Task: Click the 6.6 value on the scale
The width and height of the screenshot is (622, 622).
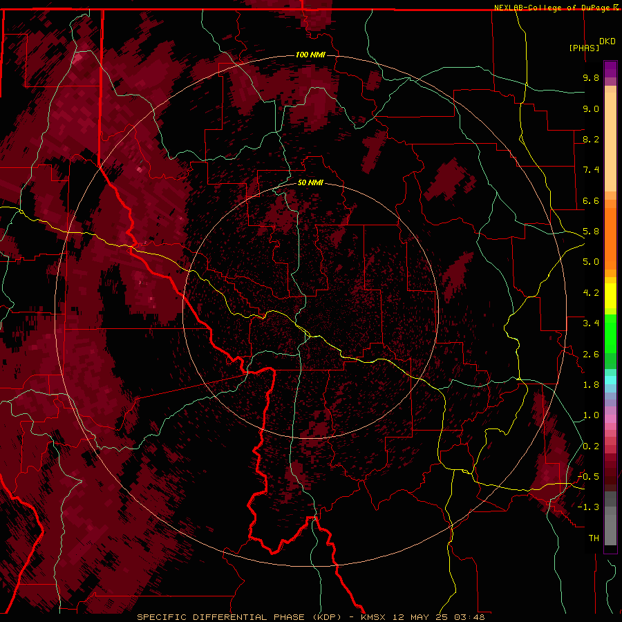Action: pyautogui.click(x=591, y=200)
